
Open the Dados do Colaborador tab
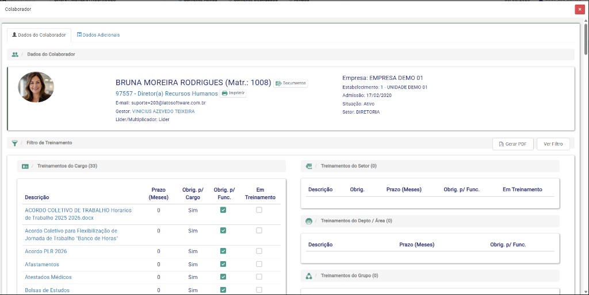pos(39,35)
